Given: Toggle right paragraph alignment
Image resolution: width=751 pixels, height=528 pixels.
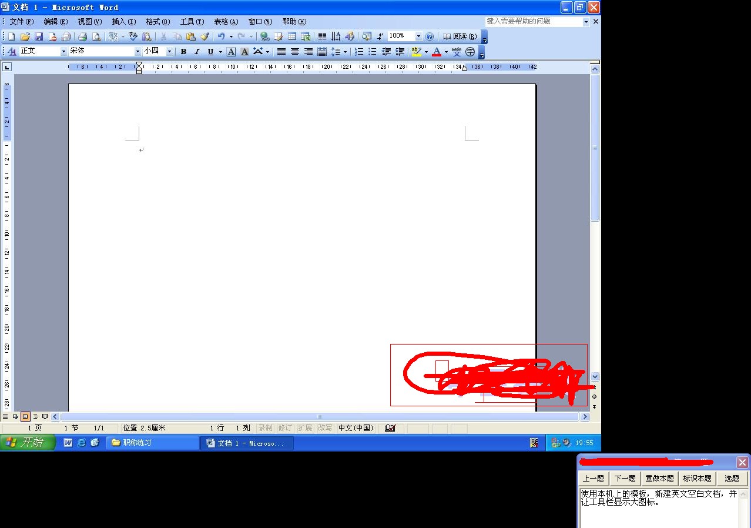Looking at the screenshot, I should 309,52.
